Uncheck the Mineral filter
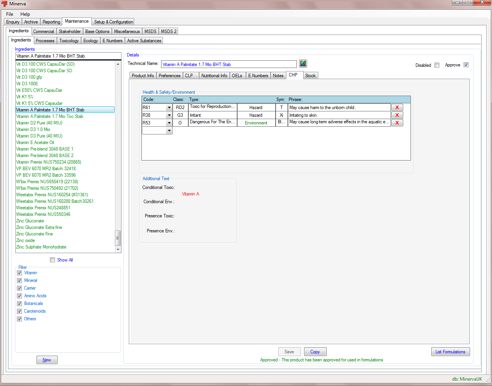The height and width of the screenshot is (386, 492). tap(19, 280)
